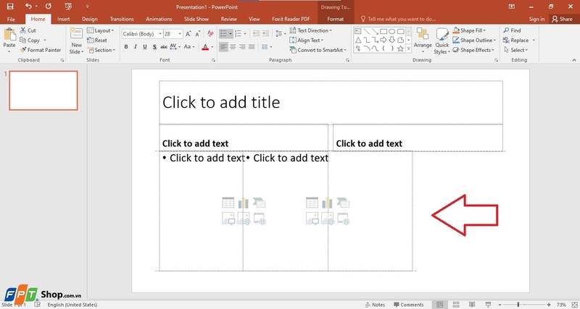Justify the paragraph text

tap(252, 47)
